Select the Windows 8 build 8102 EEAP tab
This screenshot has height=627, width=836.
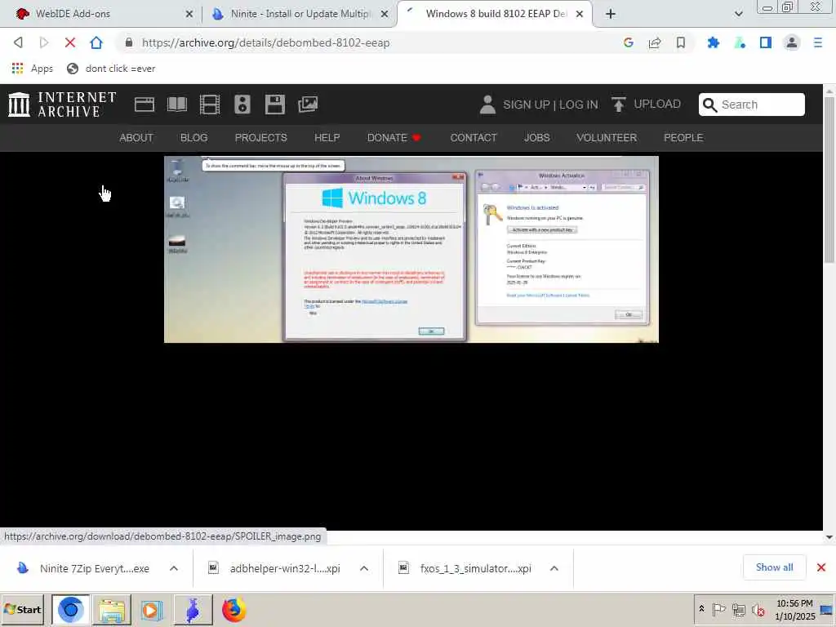[x=494, y=14]
